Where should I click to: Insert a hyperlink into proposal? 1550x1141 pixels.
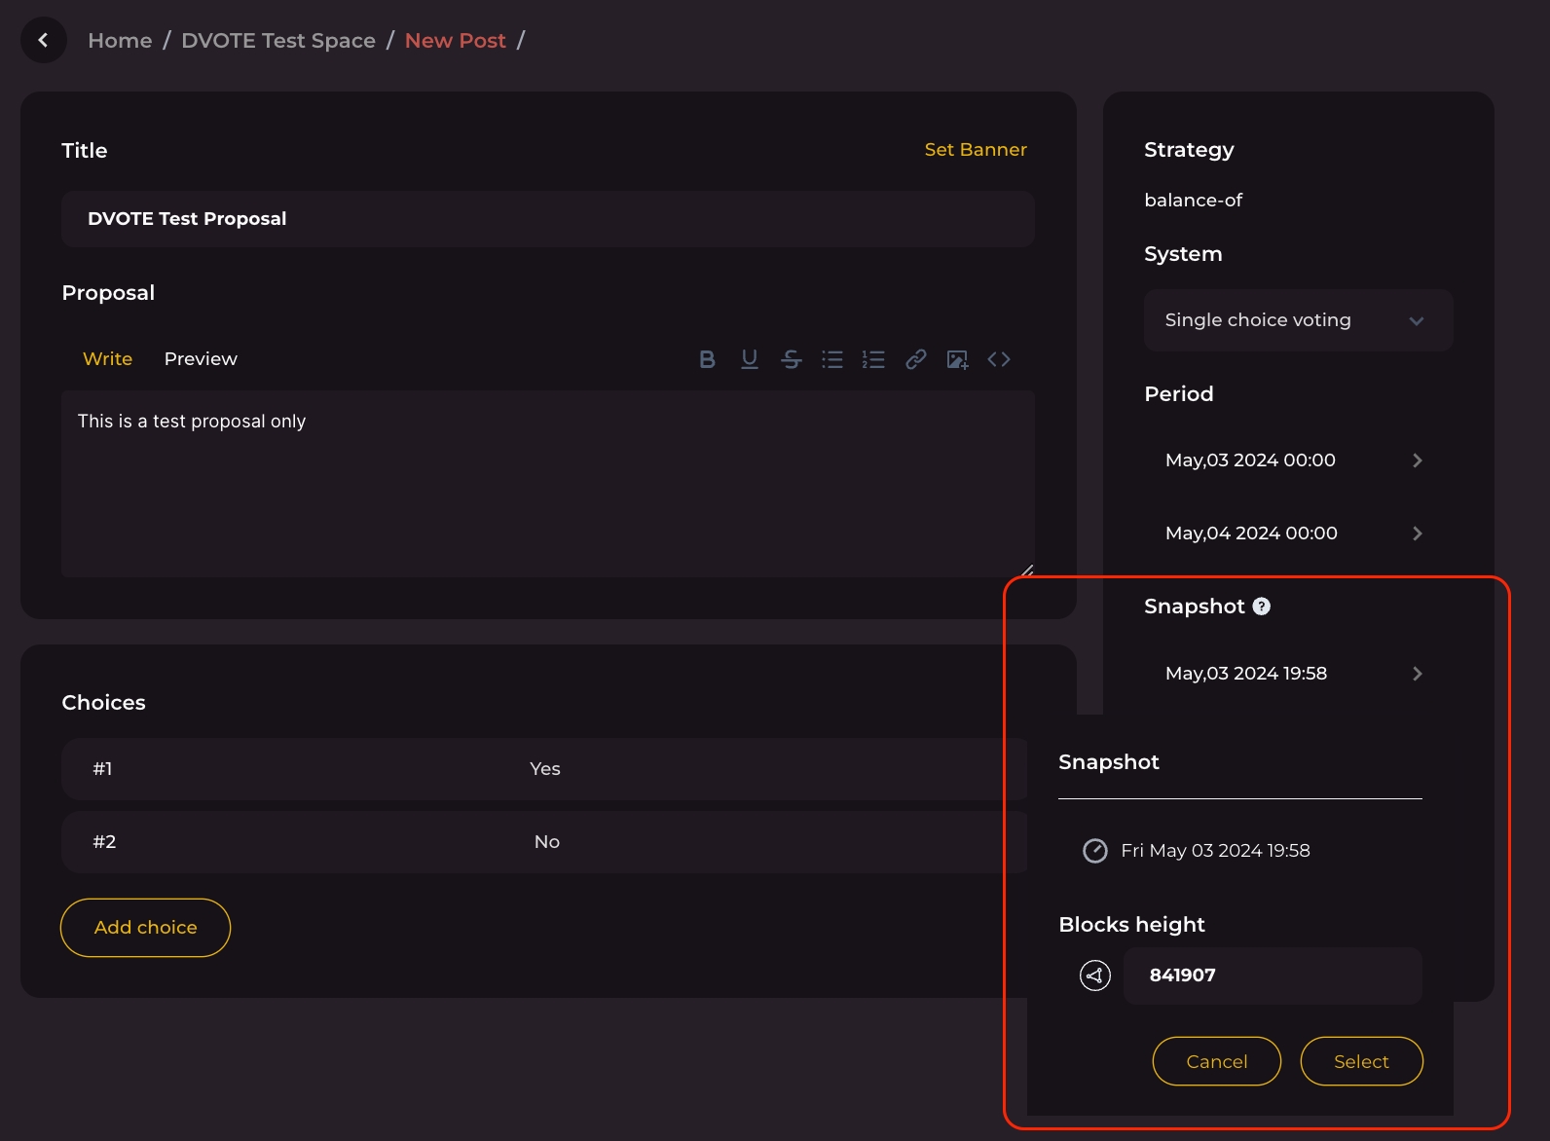915,359
